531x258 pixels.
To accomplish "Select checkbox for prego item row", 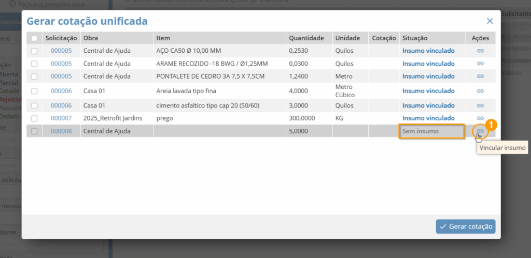I will click(34, 118).
